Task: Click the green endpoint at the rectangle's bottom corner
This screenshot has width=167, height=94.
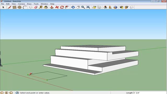Action: [47, 80]
